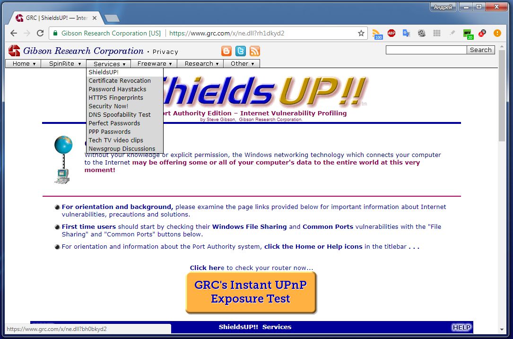
Task: View site security info via padlock
Action: [x=55, y=33]
